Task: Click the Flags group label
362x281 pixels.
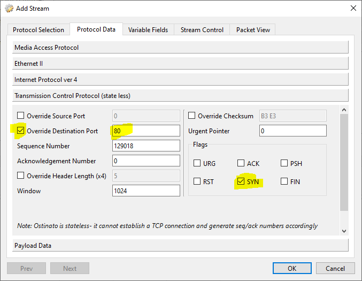Action: (200, 145)
